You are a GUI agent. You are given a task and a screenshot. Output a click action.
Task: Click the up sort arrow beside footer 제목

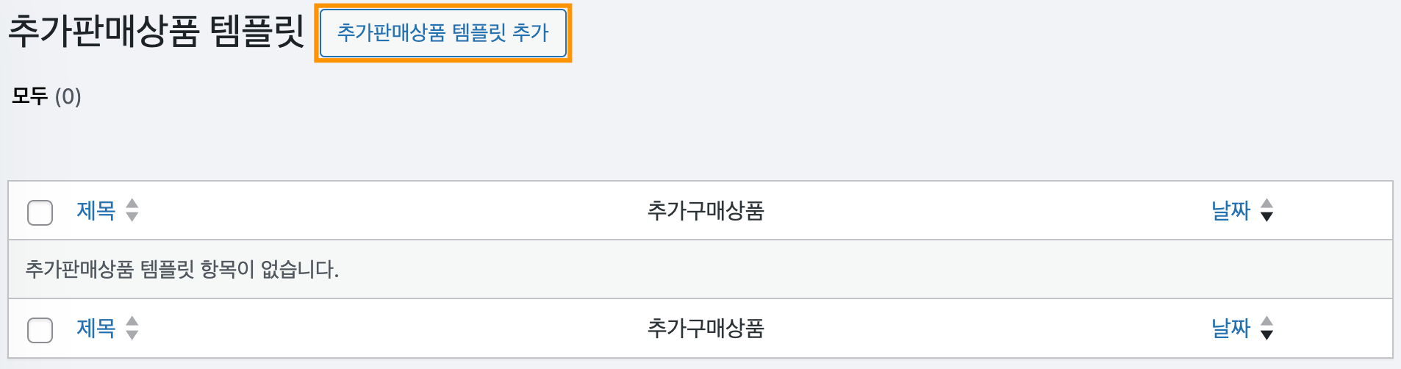[132, 321]
